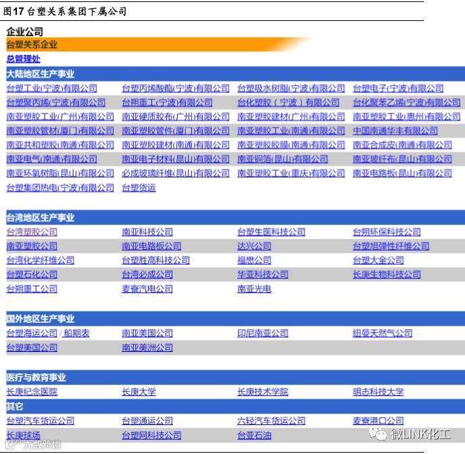The height and width of the screenshot is (454, 465).
Task: Visit 南亚美洲公司 link
Action: point(147,348)
